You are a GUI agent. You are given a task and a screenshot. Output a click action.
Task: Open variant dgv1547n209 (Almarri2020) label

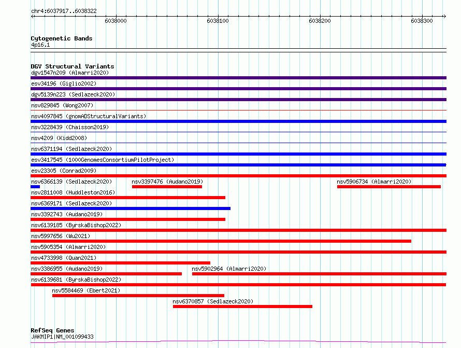(x=70, y=73)
